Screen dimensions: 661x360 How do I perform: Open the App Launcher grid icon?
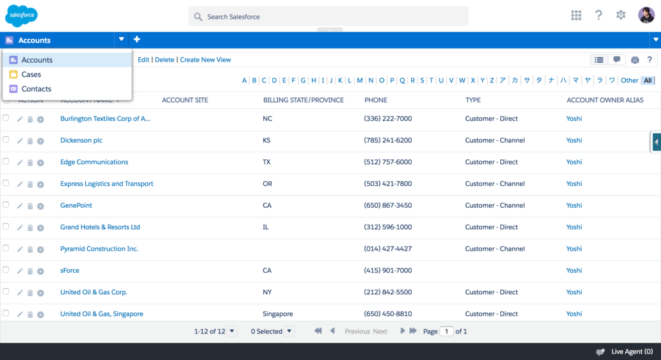(x=576, y=15)
